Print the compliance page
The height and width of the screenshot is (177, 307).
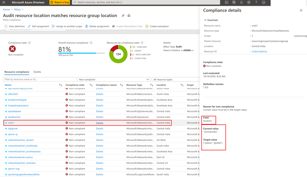(129, 16)
